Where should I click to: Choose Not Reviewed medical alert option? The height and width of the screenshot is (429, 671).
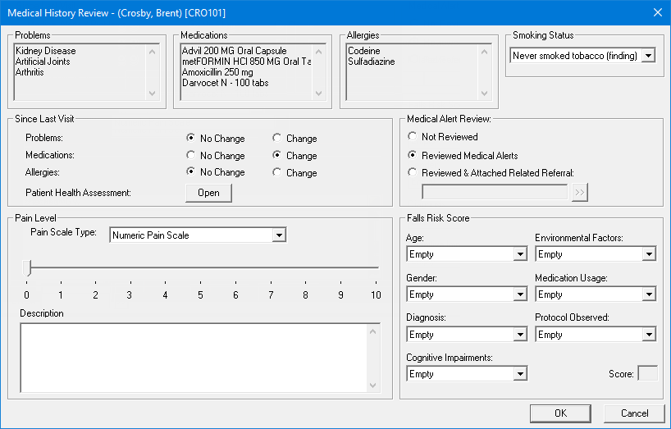pos(413,137)
